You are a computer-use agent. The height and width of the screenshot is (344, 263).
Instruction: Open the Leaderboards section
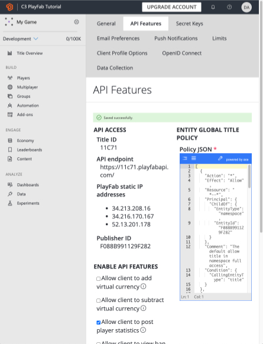tap(30, 150)
